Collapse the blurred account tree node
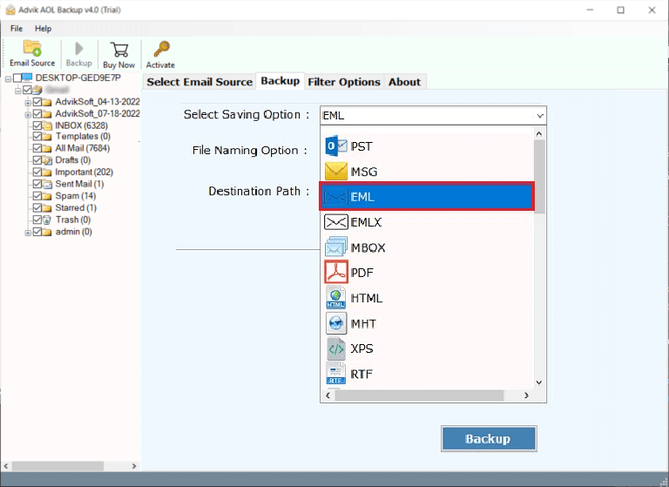 pyautogui.click(x=18, y=91)
